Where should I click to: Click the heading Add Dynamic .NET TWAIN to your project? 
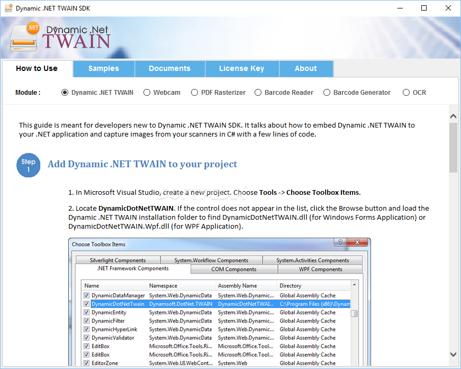pyautogui.click(x=142, y=164)
